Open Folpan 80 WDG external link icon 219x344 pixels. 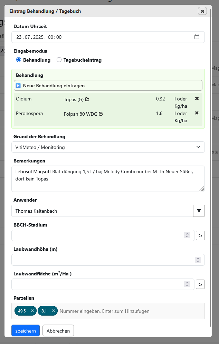(x=101, y=114)
